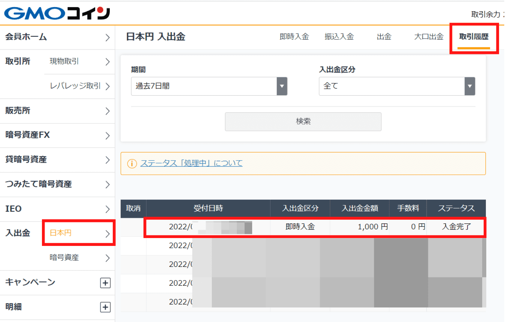Click the 入出金金額 column header
The image size is (508, 322).
coord(360,208)
